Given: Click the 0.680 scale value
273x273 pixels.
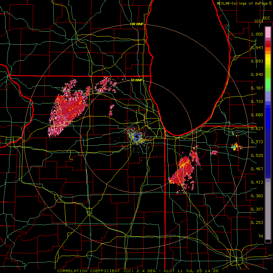Looking at the screenshot, I should click(257, 115).
